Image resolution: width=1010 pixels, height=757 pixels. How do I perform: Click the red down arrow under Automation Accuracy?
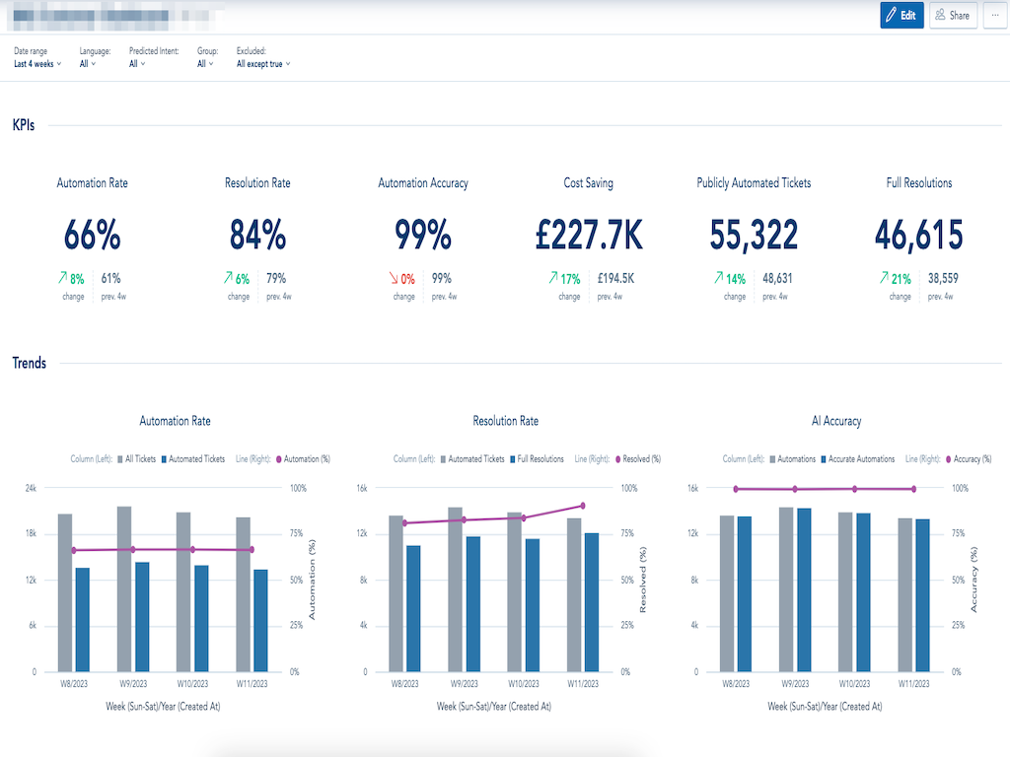point(394,279)
